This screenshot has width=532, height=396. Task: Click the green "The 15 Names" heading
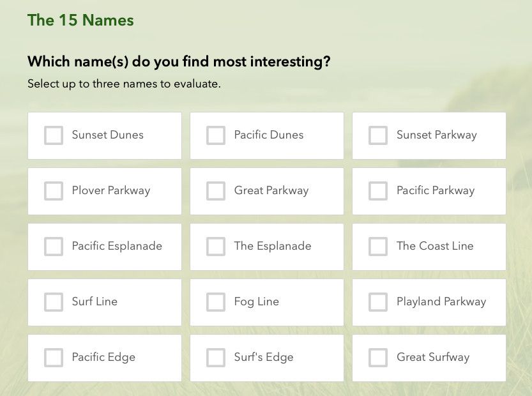[80, 20]
